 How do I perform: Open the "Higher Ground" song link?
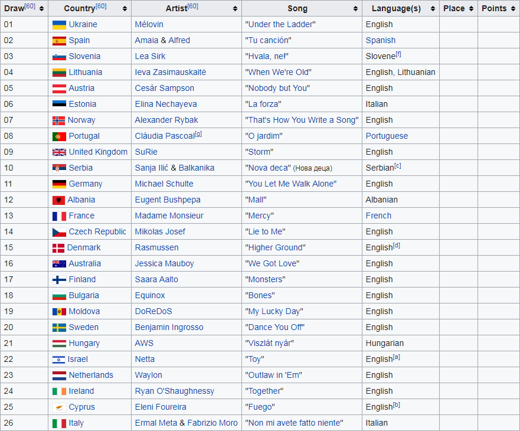(275, 247)
